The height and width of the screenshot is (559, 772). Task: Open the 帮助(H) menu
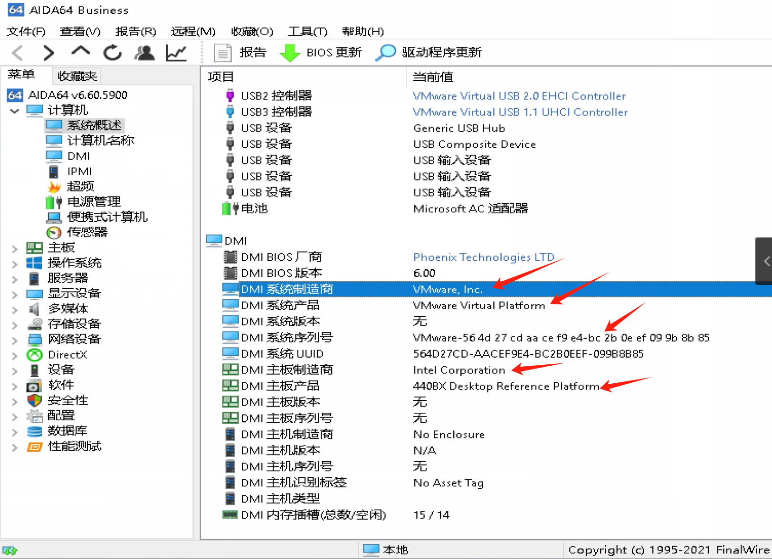click(362, 31)
